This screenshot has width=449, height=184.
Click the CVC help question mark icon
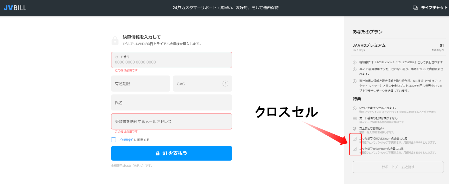[225, 84]
